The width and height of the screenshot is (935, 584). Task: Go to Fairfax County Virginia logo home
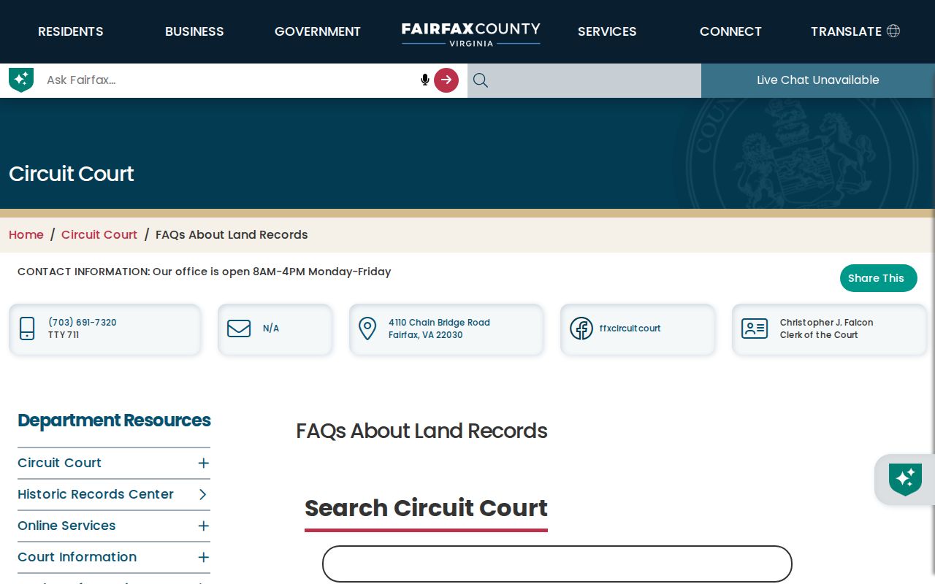point(471,34)
